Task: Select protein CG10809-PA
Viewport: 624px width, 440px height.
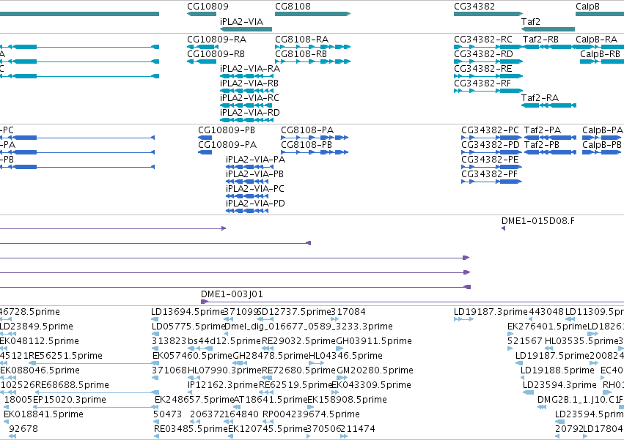Action: (227, 145)
